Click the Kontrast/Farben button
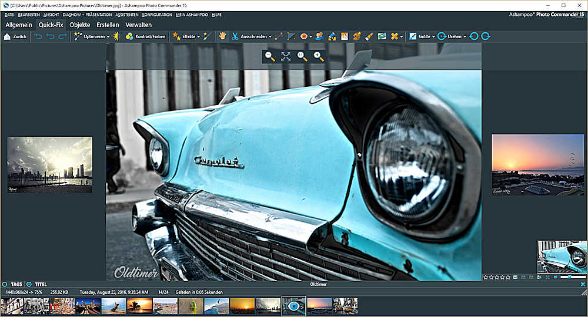Image resolution: width=588 pixels, height=317 pixels. tap(146, 36)
